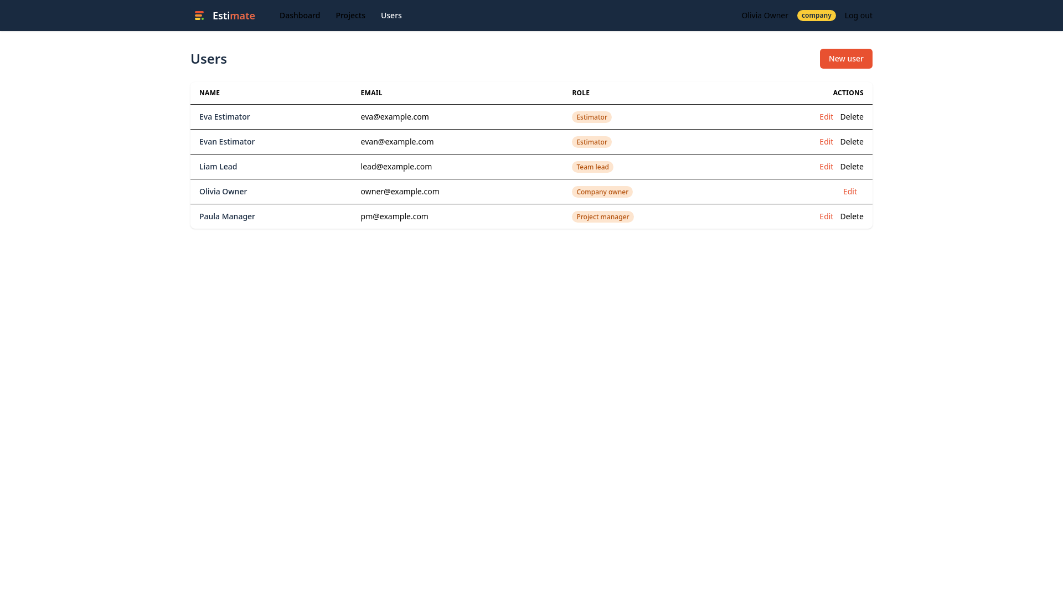Click the Olivia Owner name in the header
The width and height of the screenshot is (1063, 598).
coord(765,16)
